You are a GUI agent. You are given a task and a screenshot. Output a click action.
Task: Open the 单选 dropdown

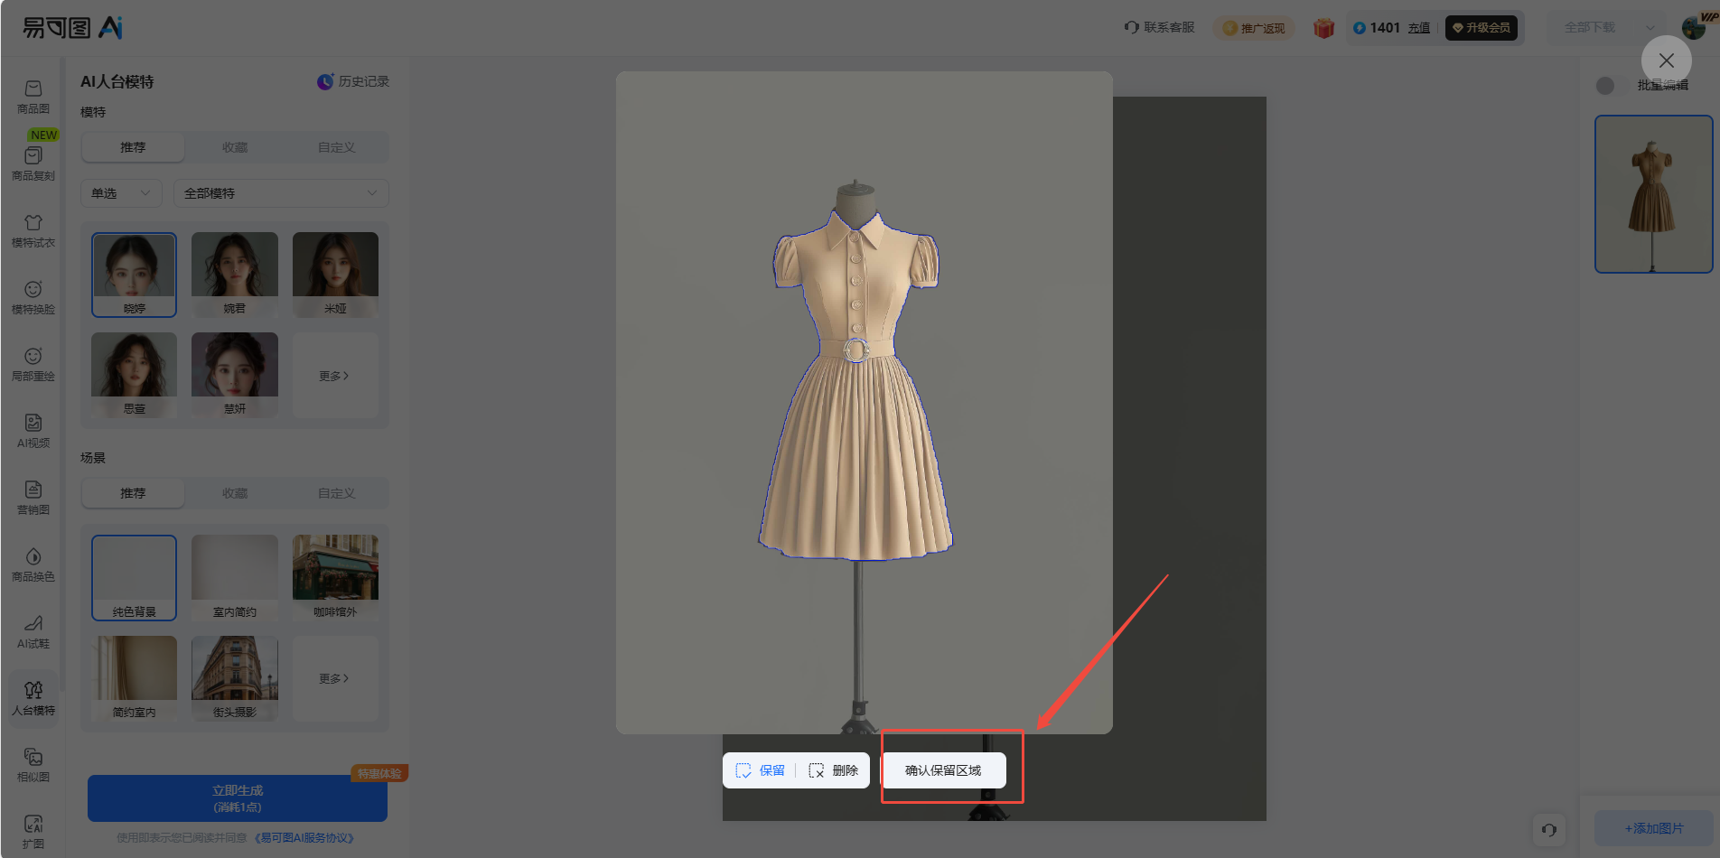tap(121, 193)
